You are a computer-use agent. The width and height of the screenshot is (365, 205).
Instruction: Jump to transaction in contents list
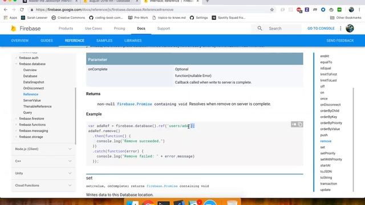click(x=328, y=183)
